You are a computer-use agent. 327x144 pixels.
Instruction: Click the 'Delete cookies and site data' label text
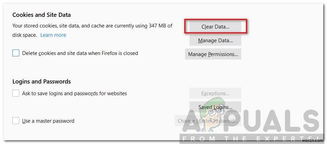[x=80, y=53]
